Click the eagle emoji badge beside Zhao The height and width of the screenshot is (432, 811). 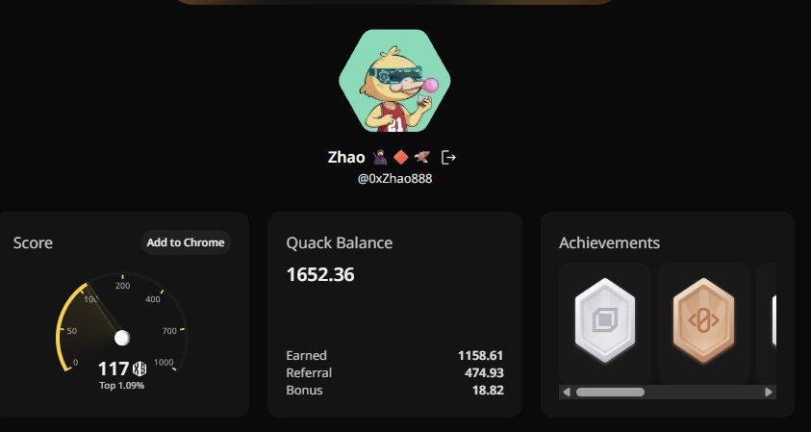point(422,157)
